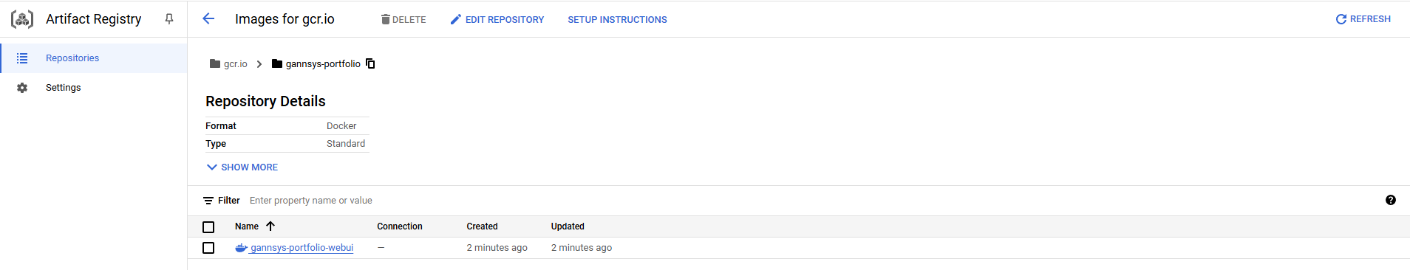
Task: Click Edit Repository
Action: (497, 20)
